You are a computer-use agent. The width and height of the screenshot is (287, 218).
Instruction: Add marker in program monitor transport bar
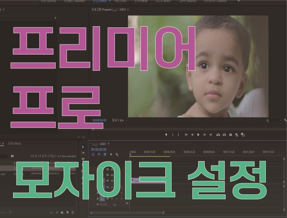pyautogui.click(x=166, y=135)
